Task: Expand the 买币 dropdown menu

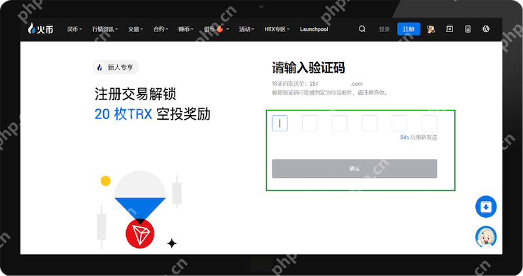Action: pos(75,29)
